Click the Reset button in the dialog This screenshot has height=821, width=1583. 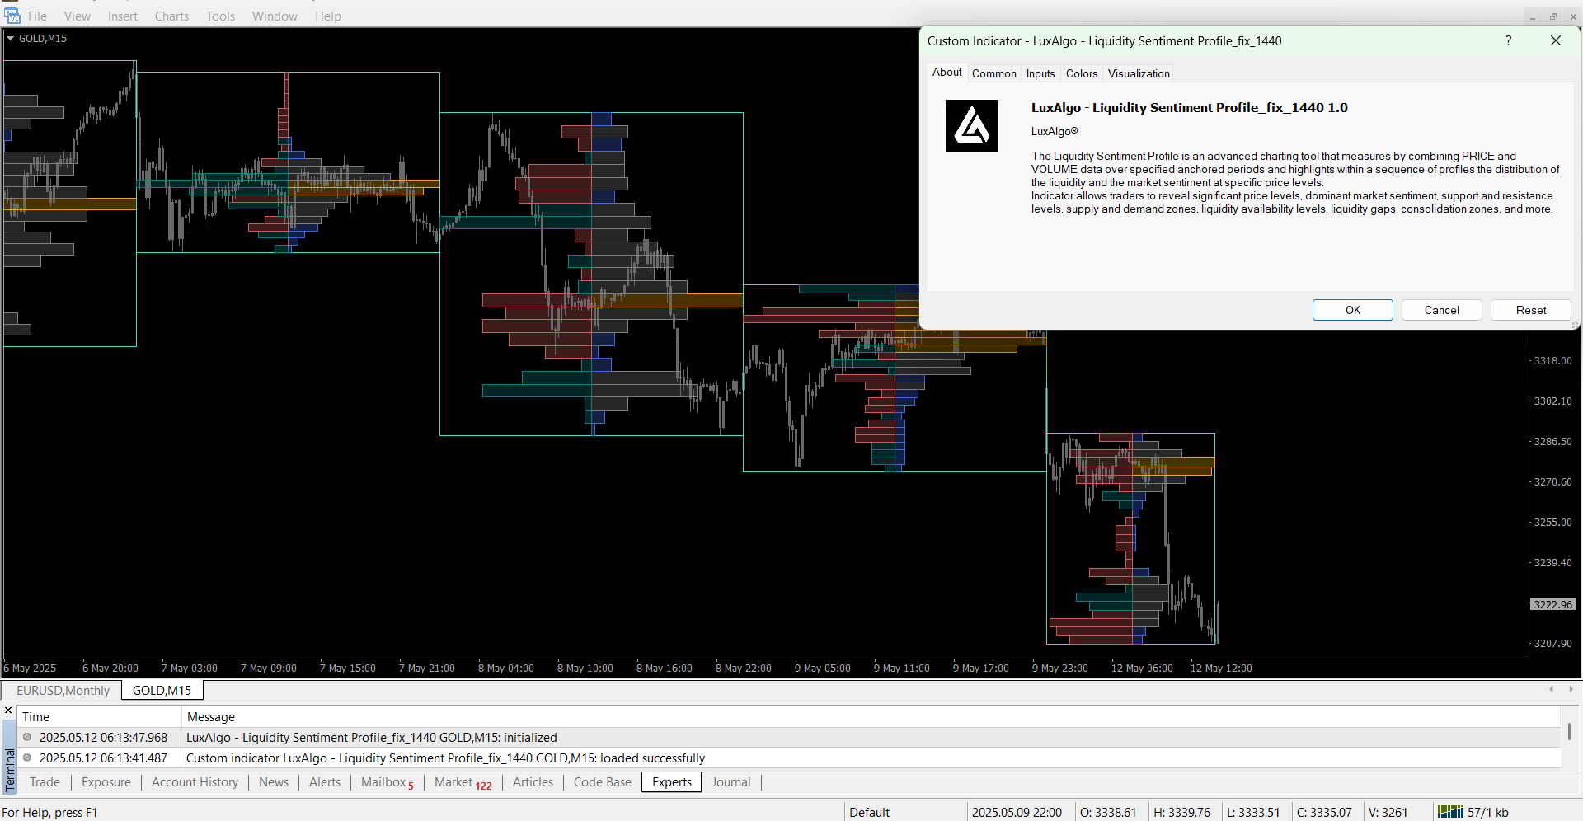click(1530, 310)
